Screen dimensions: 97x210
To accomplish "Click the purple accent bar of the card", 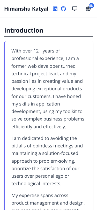I will (5, 125).
